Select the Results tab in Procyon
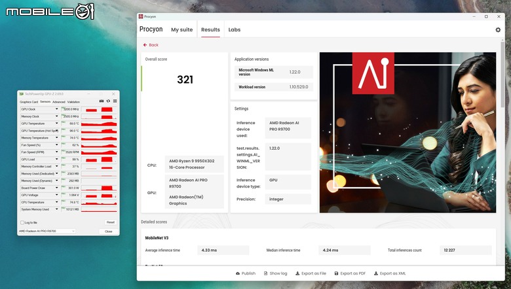Viewport: 511px width, 289px height. pos(210,29)
